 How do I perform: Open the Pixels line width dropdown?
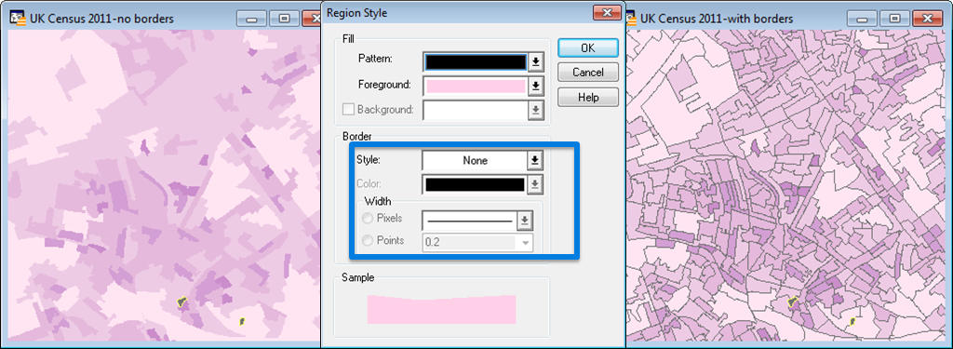tap(524, 221)
